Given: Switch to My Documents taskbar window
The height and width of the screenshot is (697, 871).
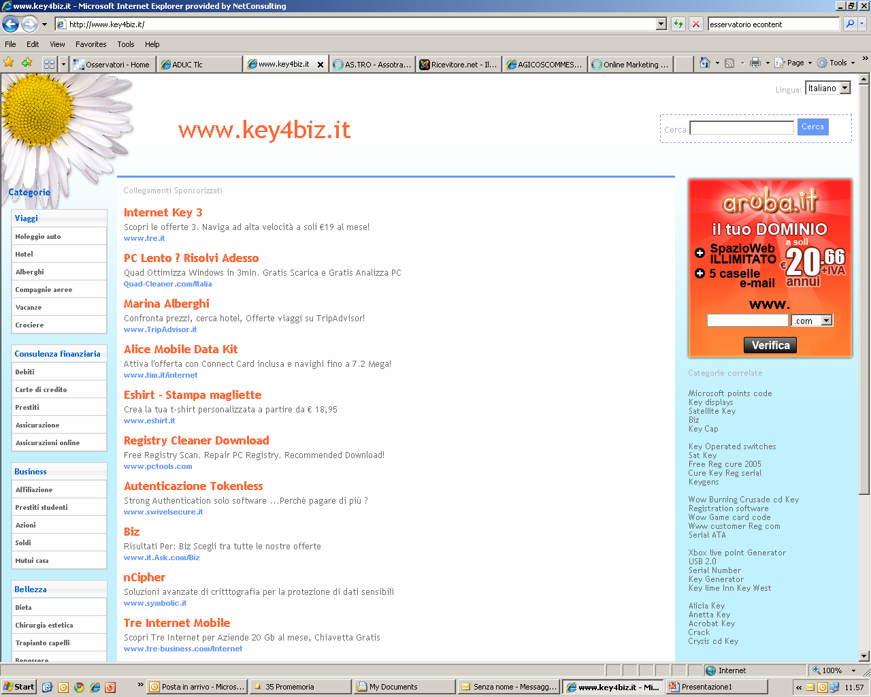Looking at the screenshot, I should [404, 687].
